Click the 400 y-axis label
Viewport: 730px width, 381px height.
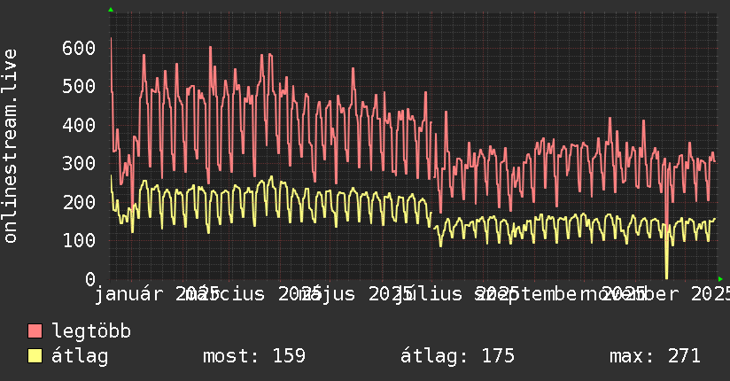[79, 125]
